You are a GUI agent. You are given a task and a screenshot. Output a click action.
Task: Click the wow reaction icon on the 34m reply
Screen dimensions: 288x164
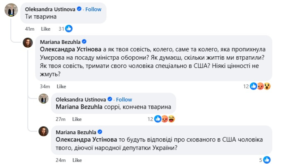(x=267, y=86)
